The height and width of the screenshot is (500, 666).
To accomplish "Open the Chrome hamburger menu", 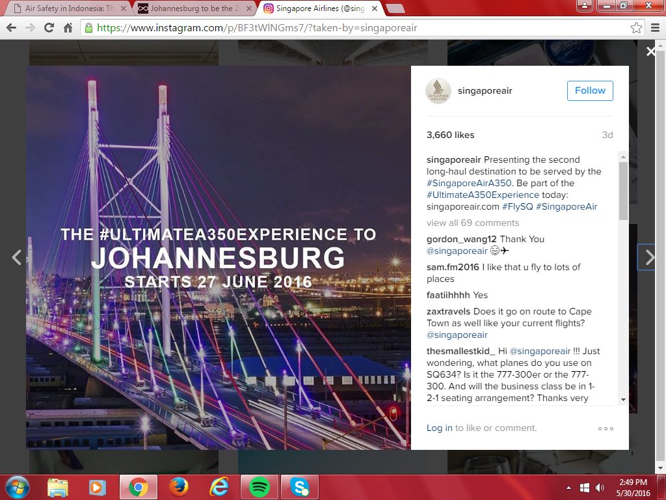I will tap(656, 28).
